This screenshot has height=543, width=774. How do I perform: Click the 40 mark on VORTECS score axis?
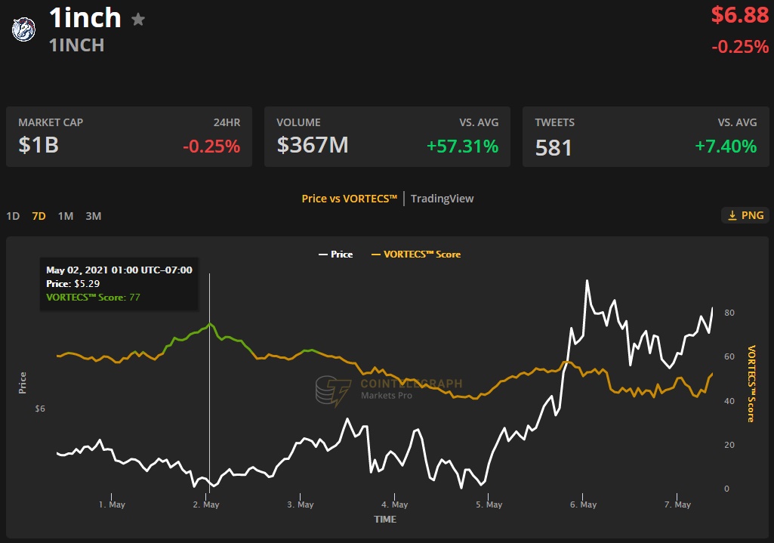click(729, 401)
